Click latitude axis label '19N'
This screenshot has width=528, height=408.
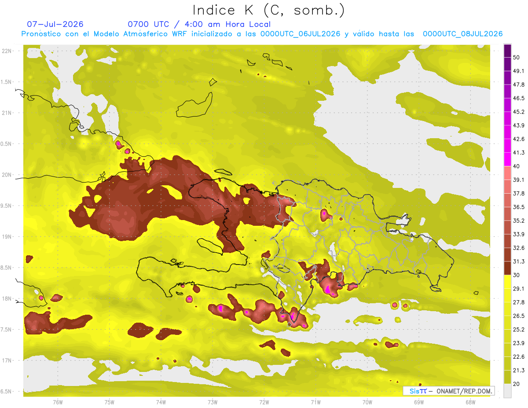coord(6,236)
